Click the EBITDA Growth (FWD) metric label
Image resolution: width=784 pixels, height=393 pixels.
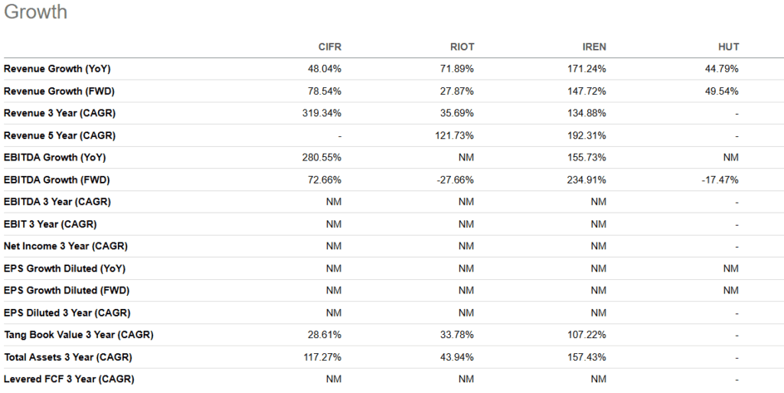pyautogui.click(x=57, y=180)
